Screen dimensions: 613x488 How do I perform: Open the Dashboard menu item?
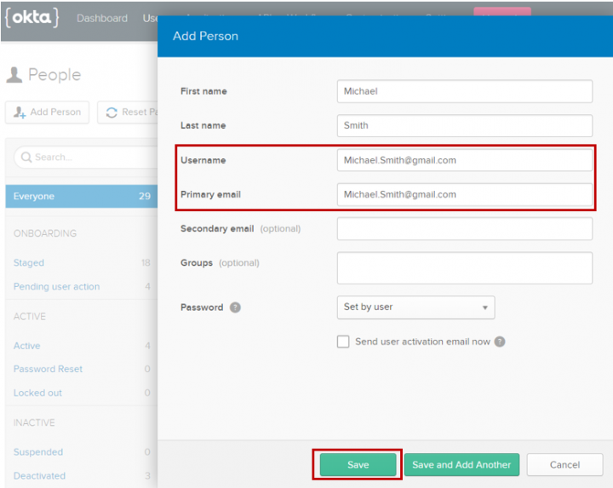point(102,18)
